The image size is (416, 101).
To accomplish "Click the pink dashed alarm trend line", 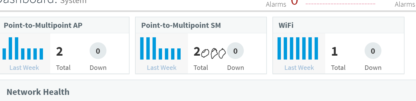I will 340,4.
